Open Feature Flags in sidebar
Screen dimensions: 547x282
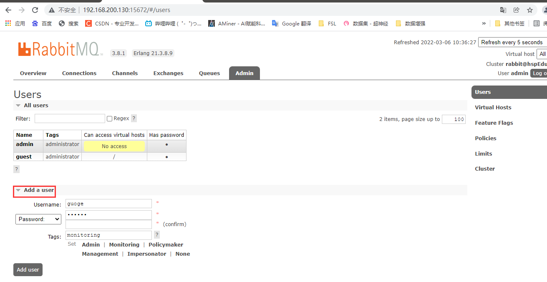click(494, 123)
